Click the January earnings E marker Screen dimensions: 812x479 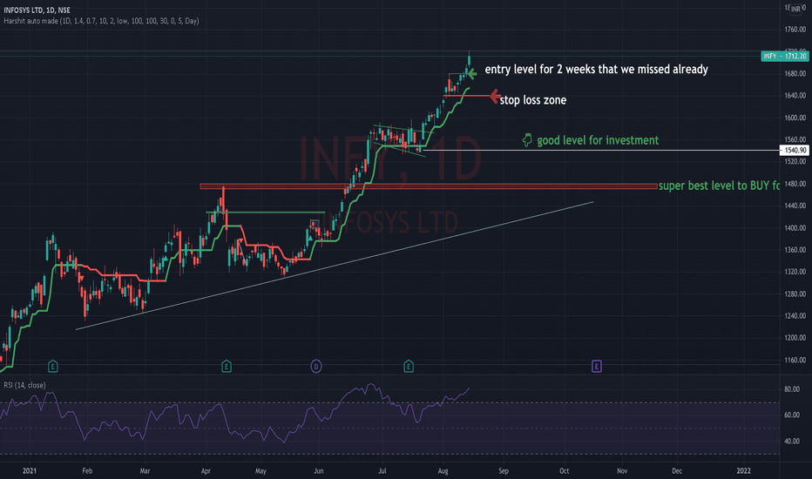coord(53,367)
